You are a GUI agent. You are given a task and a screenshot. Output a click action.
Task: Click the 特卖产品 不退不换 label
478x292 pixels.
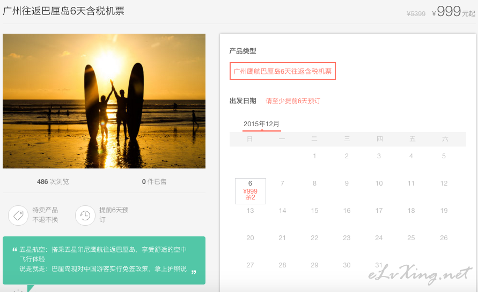coord(45,215)
